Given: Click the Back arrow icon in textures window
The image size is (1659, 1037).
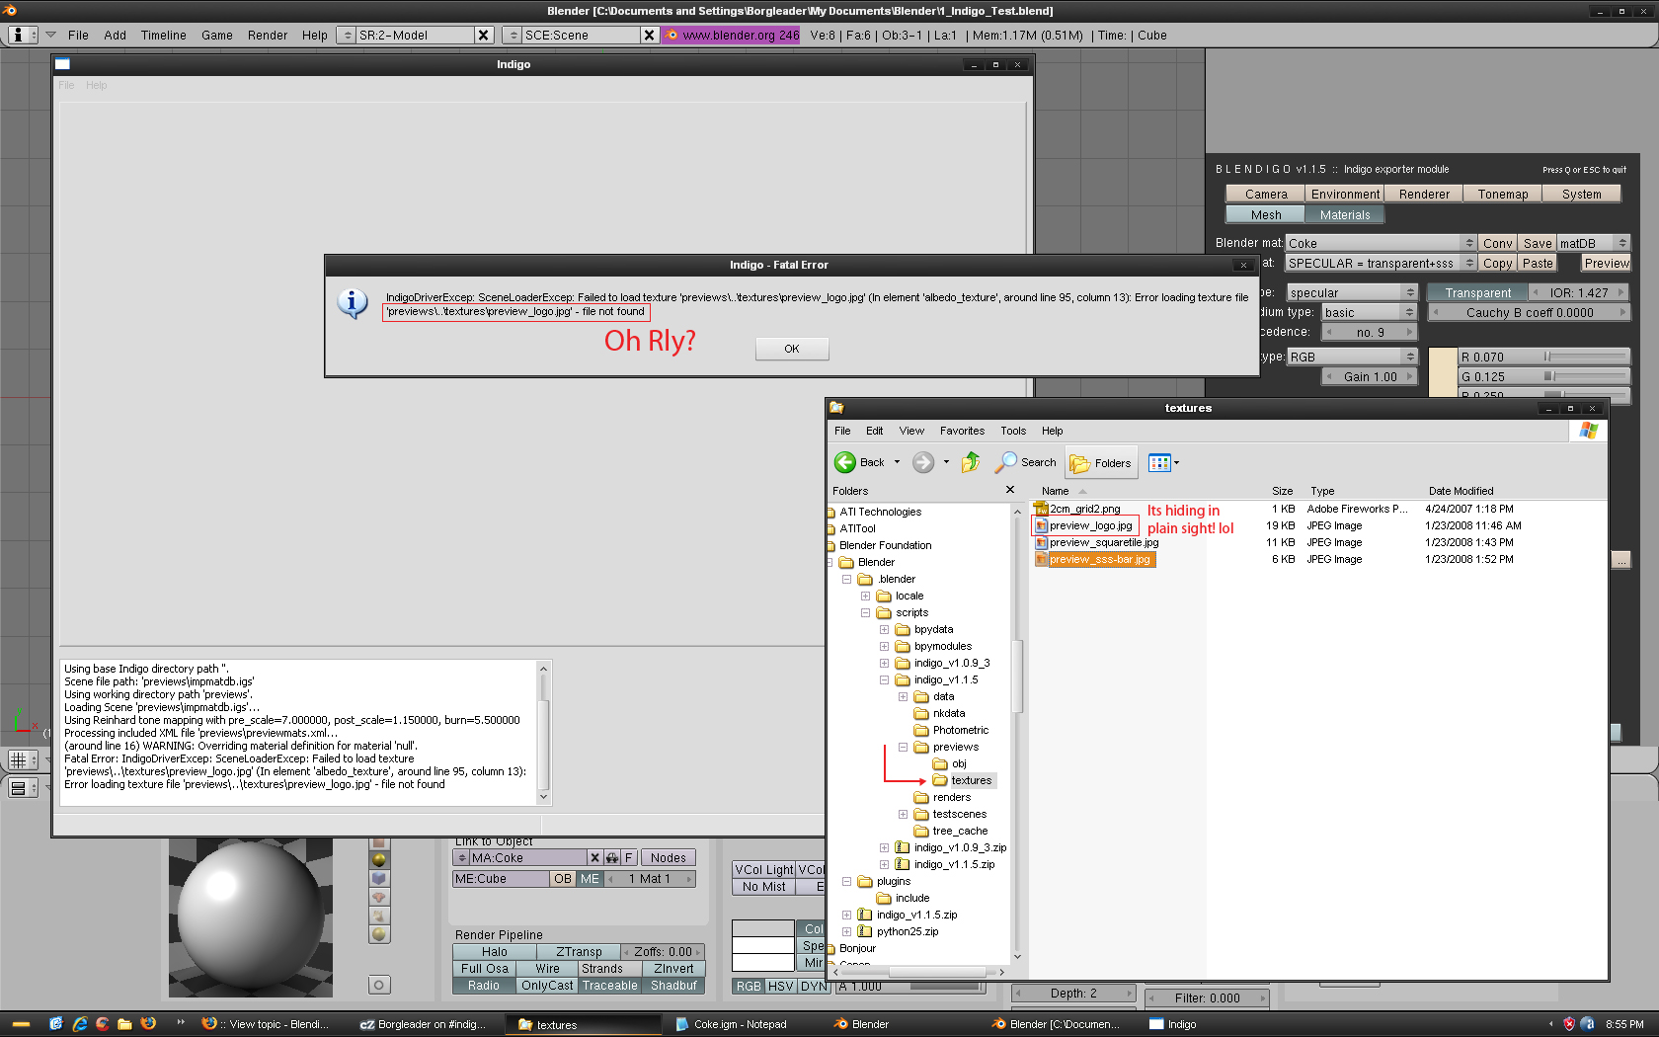Looking at the screenshot, I should click(x=845, y=462).
